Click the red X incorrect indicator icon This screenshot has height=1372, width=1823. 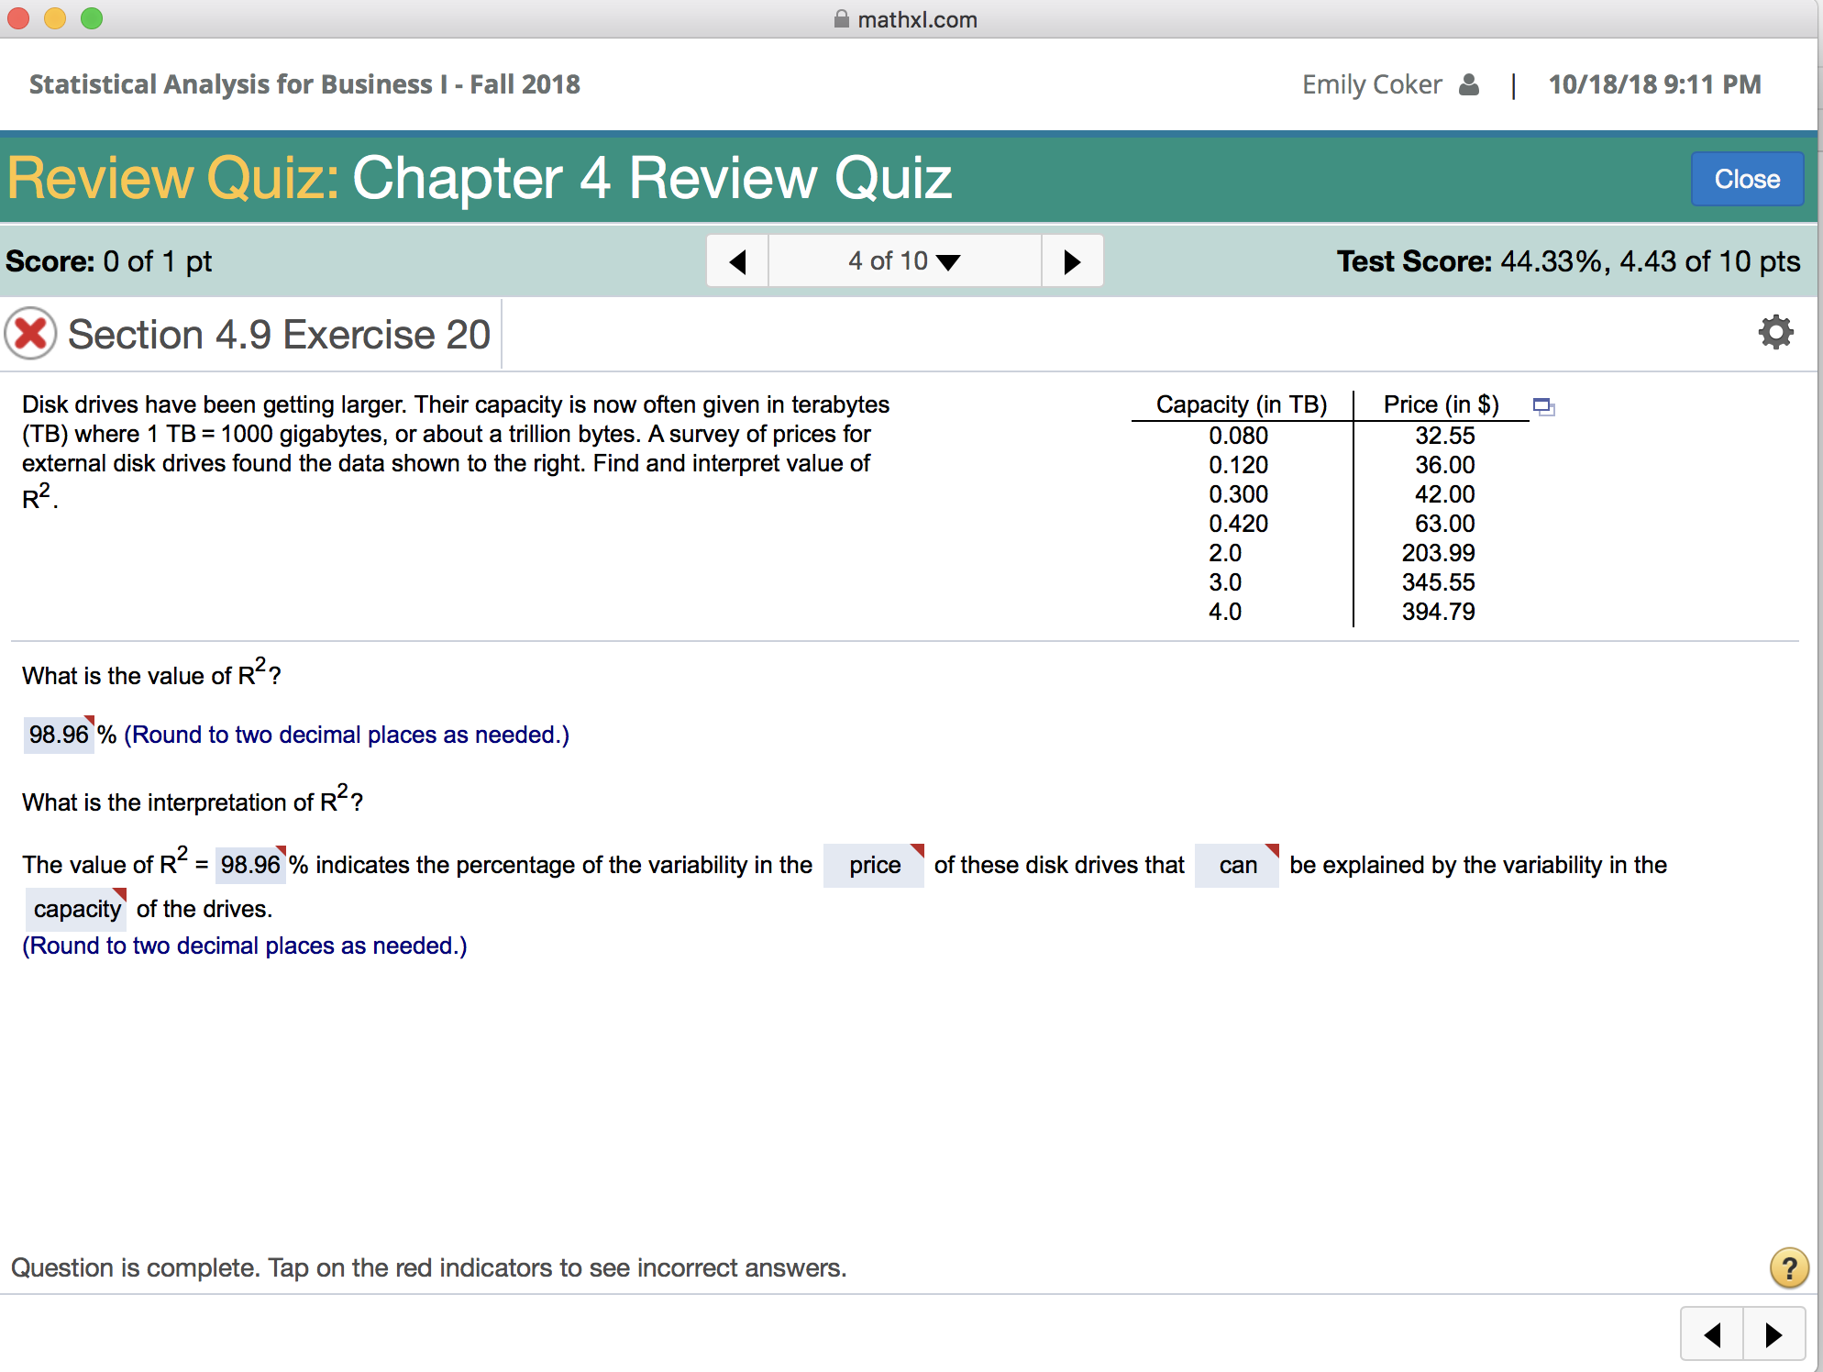(30, 333)
